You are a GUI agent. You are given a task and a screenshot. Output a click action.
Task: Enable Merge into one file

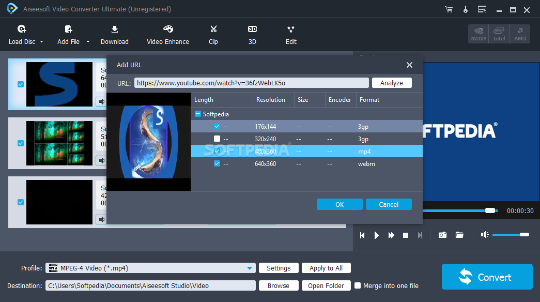[358, 285]
